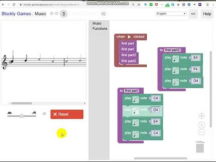This screenshot has width=216, height=162.
Task: Open last C4 note dropdown in first part
Action: pyautogui.click(x=155, y=133)
